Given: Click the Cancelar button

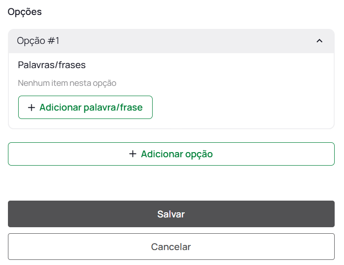Looking at the screenshot, I should pyautogui.click(x=171, y=247).
